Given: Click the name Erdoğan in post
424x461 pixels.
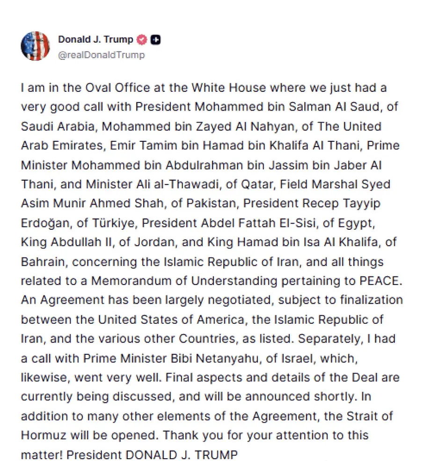Looking at the screenshot, I should pyautogui.click(x=45, y=223).
